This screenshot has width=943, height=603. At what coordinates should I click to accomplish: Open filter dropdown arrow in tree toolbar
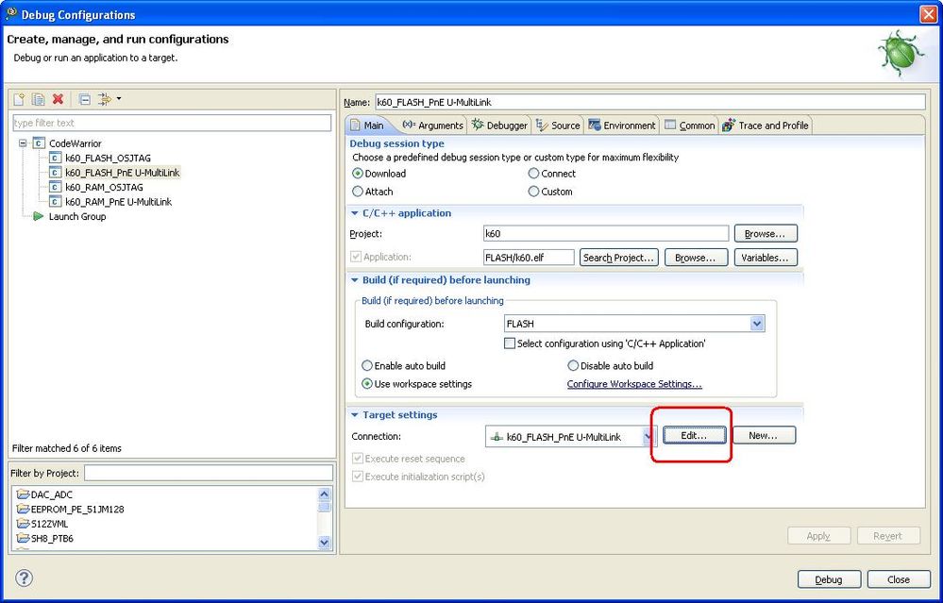[x=119, y=98]
